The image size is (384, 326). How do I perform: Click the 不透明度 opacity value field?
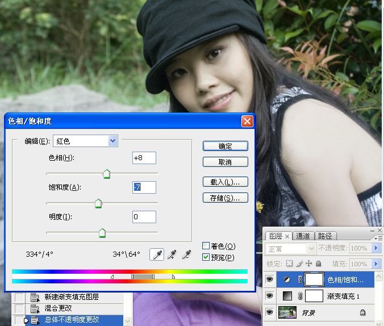pos(361,248)
